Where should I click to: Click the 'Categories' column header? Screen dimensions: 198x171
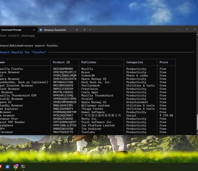(x=135, y=62)
